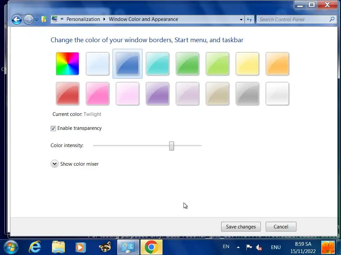Open the Windows Start orb

(x=11, y=247)
